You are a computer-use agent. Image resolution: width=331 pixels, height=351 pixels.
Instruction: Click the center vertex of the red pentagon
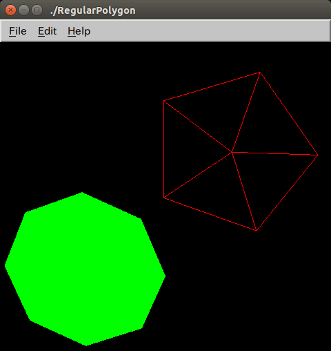(232, 152)
